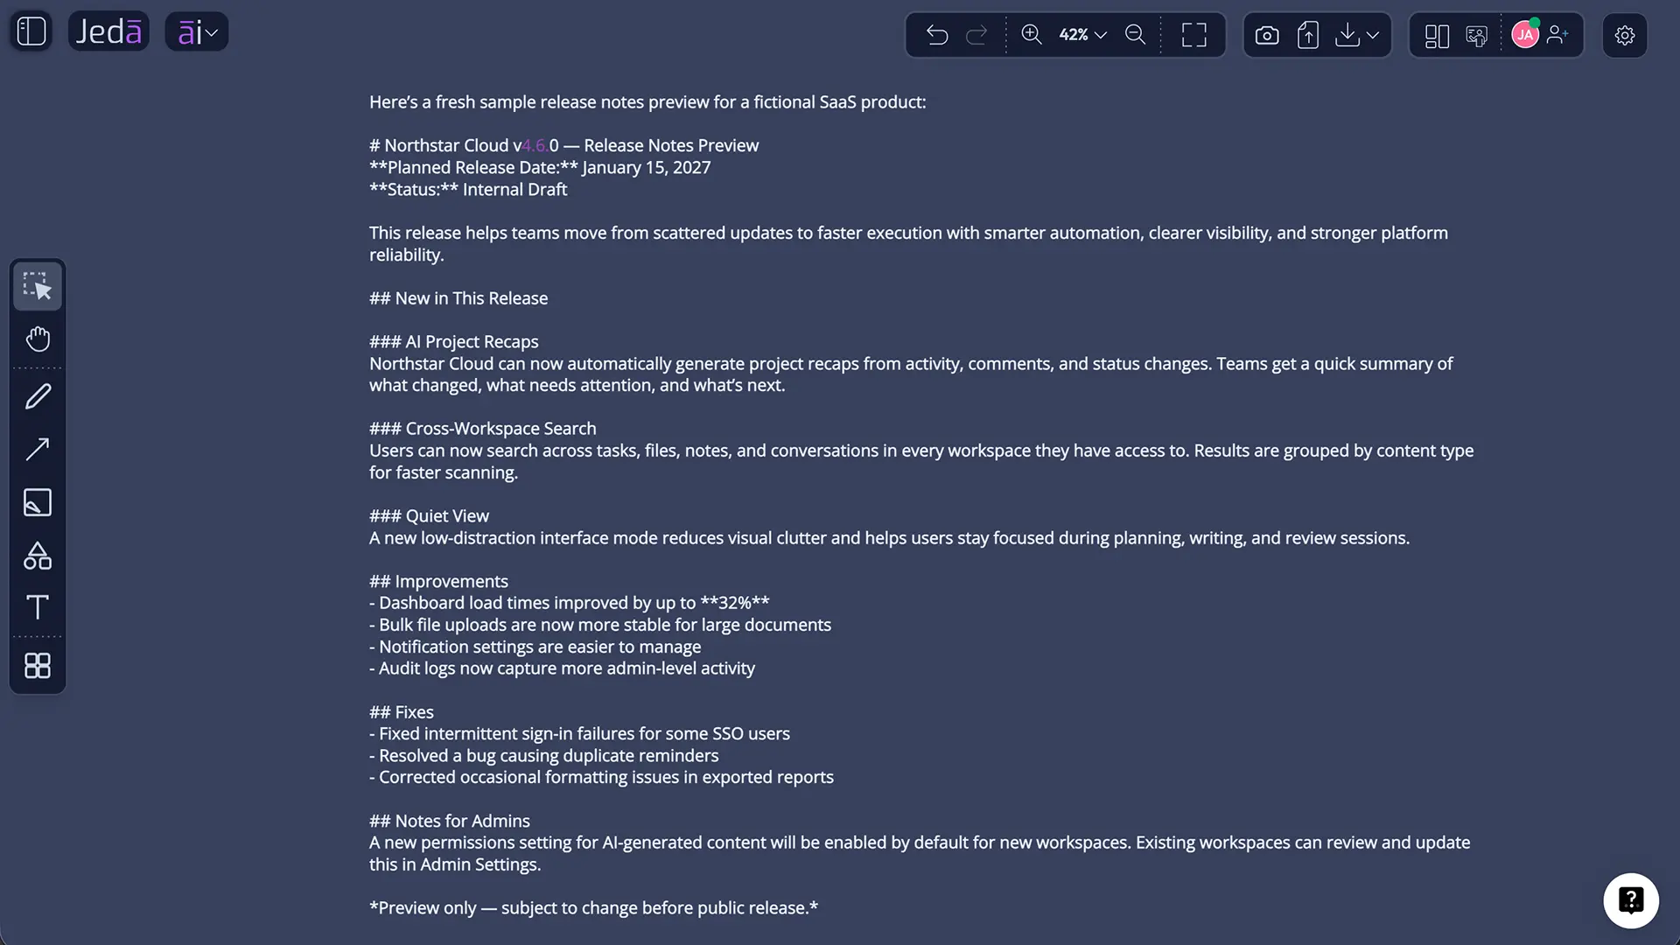The image size is (1680, 945).
Task: Expand the AI menu dropdown
Action: click(197, 31)
